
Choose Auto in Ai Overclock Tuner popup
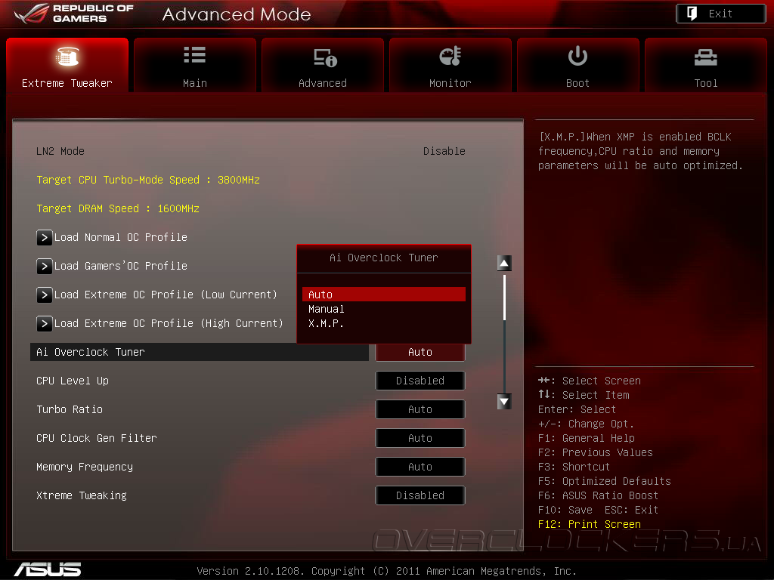(x=383, y=295)
